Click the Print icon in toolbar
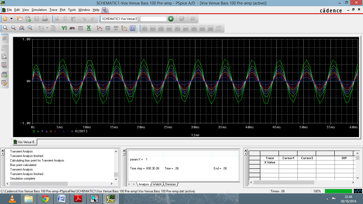Viewport: 363px width, 204px height. tap(45, 19)
